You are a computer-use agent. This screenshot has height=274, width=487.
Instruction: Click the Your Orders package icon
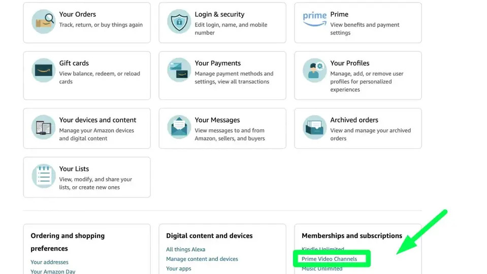(x=44, y=21)
